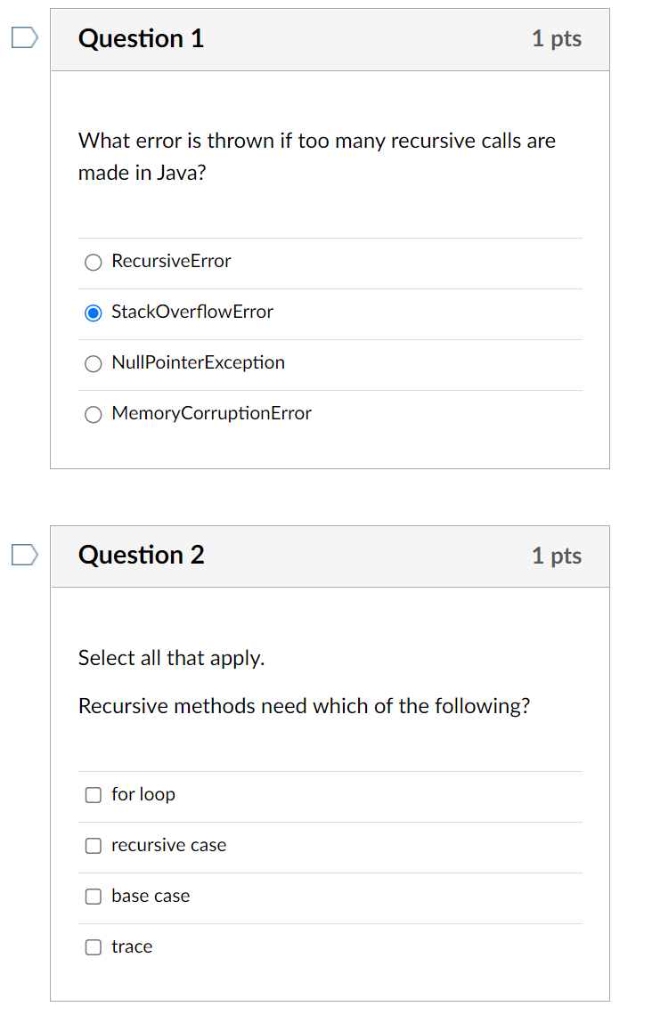This screenshot has width=652, height=1015.
Task: Click the base case answer label
Action: (151, 896)
